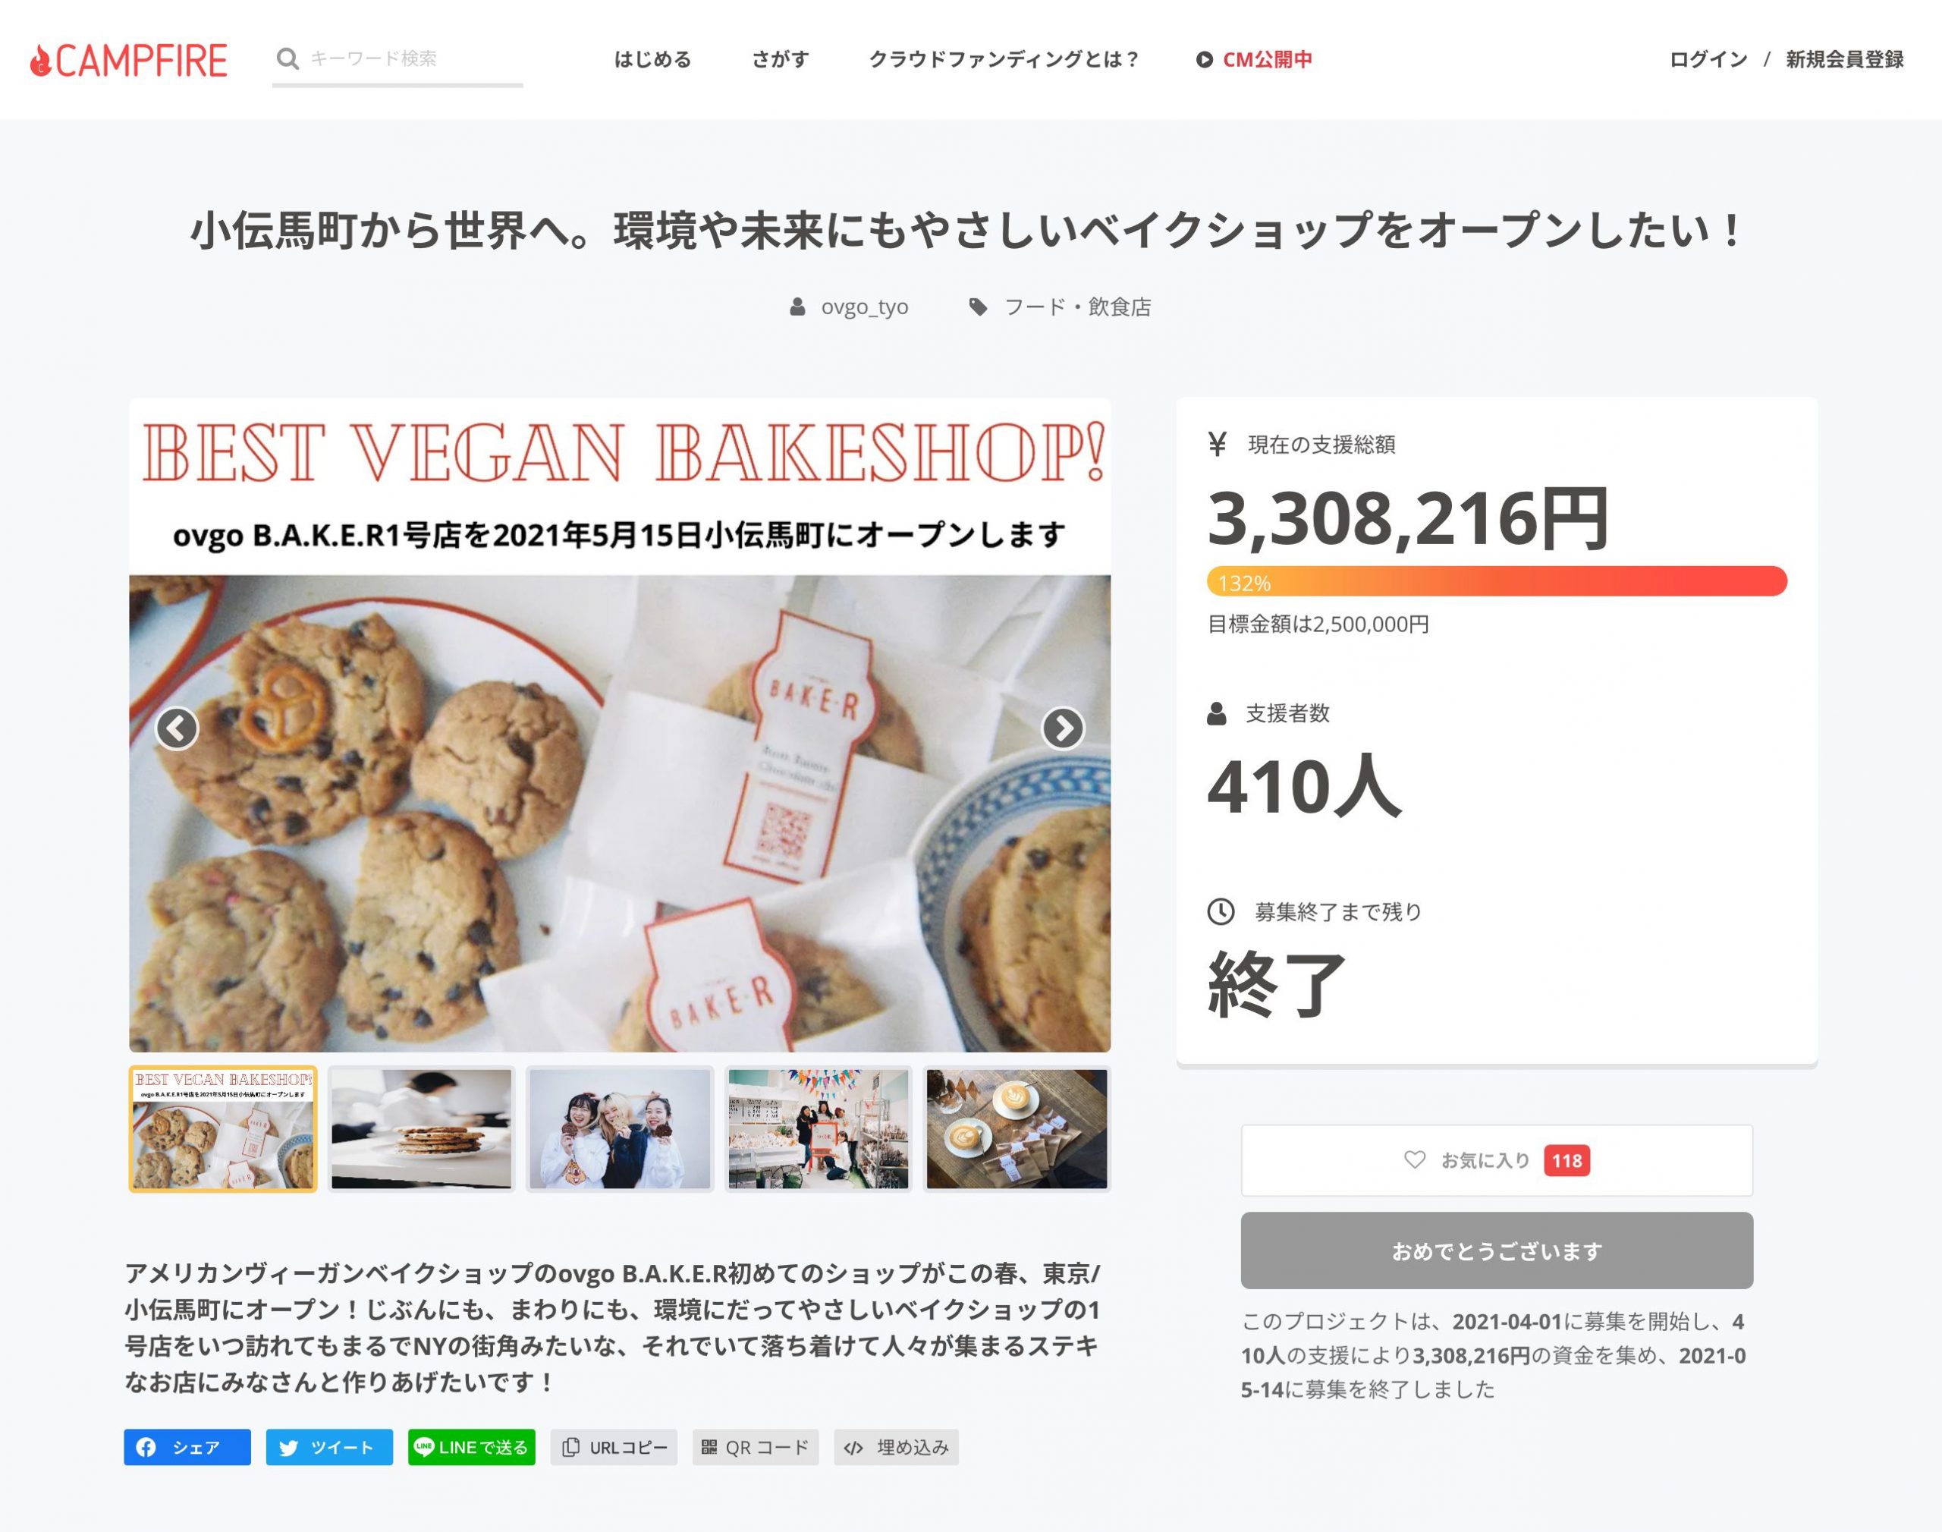Click the search magnifier icon
1942x1532 pixels.
(x=287, y=59)
